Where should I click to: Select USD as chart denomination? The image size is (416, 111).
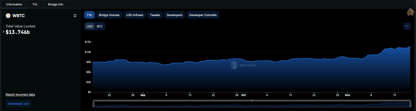(90, 26)
